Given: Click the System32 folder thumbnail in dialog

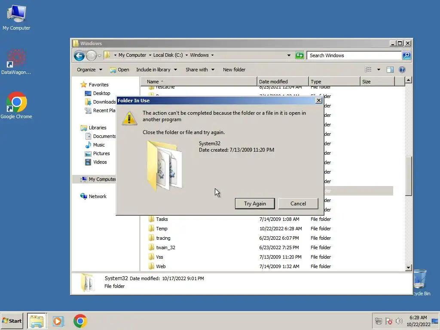Looking at the screenshot, I should (x=165, y=165).
